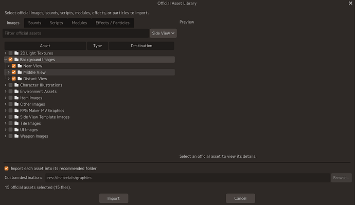Uncheck the Near View checkbox
This screenshot has width=355, height=205.
coord(13,66)
